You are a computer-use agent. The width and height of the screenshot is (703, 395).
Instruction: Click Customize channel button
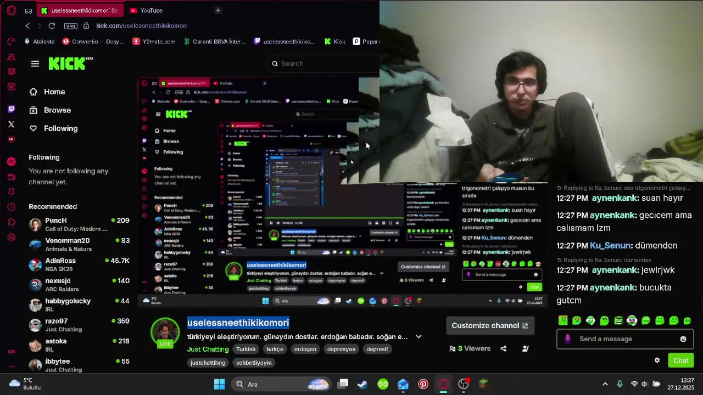click(x=489, y=325)
